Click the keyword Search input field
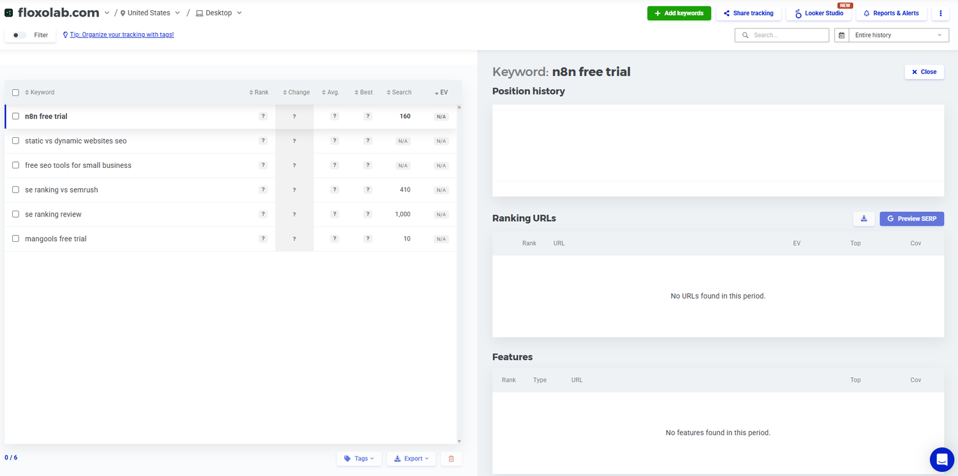This screenshot has height=476, width=958. (782, 35)
